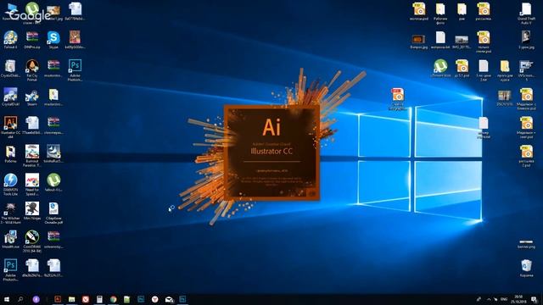The image size is (543, 305).
Task: Open the Skype desktop shortcut
Action: (53, 40)
